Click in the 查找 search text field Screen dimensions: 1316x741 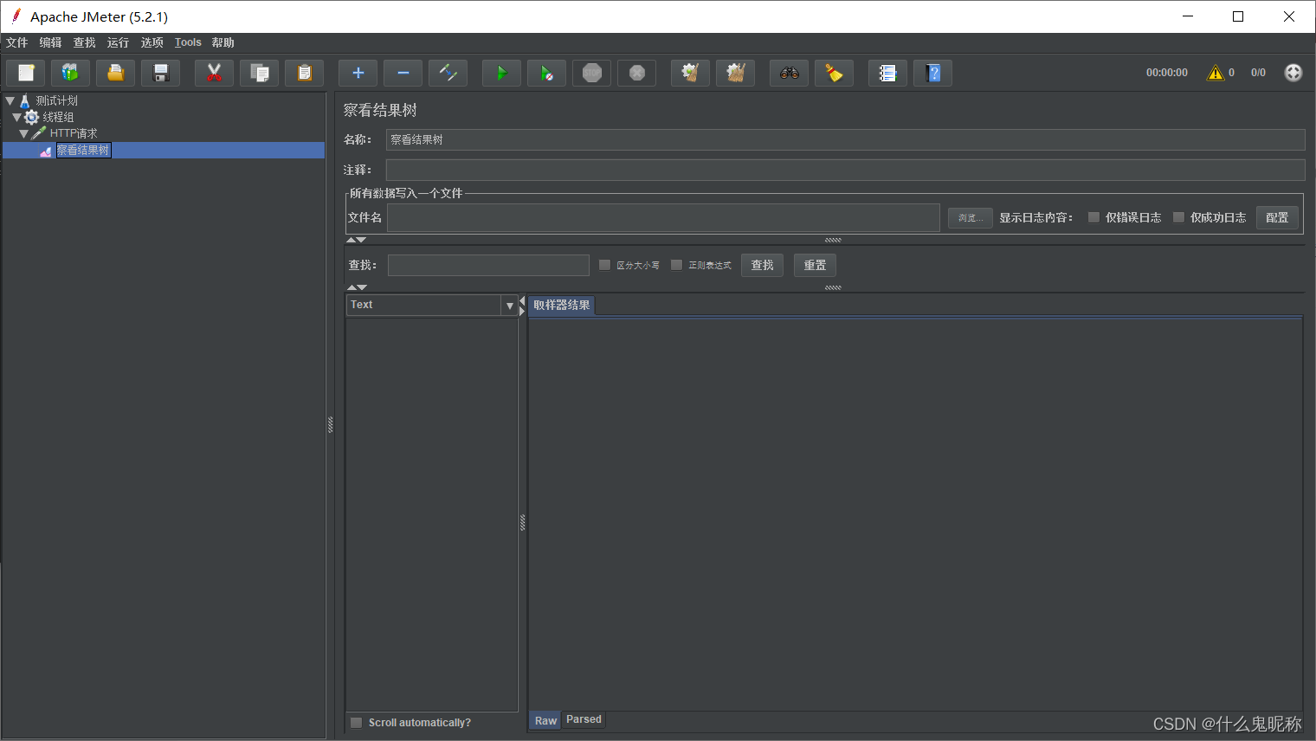click(x=488, y=265)
